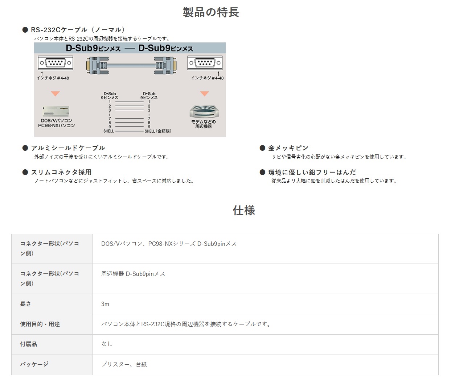Click 'コネクター形状(パソコン側)' header in DOS/V row
The image size is (451, 389).
(x=52, y=249)
